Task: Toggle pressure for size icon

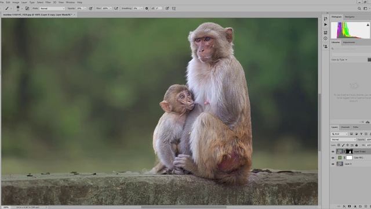Action: click(168, 8)
